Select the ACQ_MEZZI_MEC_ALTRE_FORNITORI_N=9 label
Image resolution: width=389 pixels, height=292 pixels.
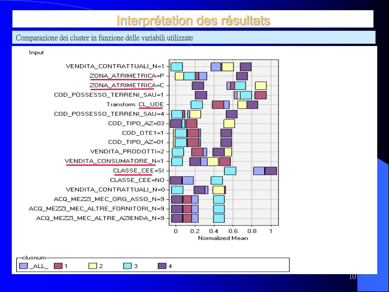(96, 209)
